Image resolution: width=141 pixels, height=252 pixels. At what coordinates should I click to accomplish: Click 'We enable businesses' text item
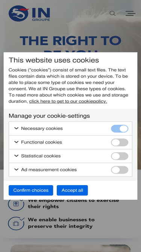click(x=61, y=223)
